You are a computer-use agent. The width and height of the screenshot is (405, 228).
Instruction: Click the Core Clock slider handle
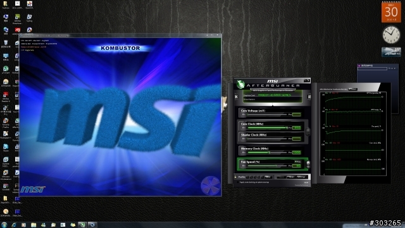point(287,128)
